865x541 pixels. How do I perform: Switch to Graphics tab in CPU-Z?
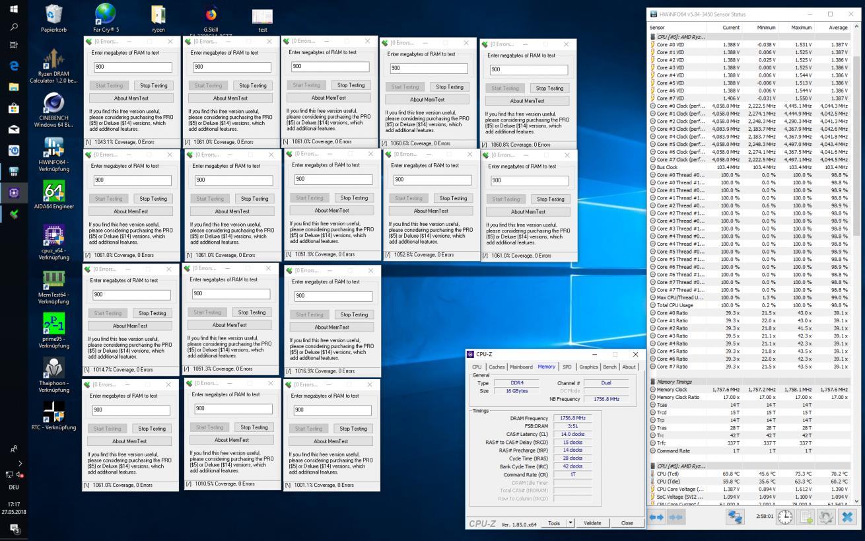(588, 367)
